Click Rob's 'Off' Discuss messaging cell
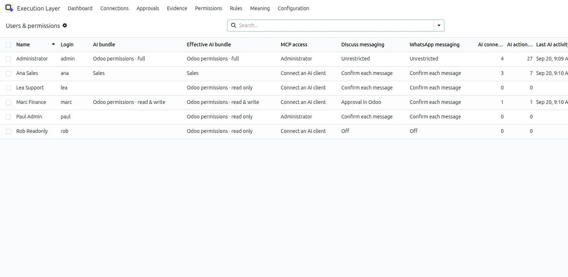The width and height of the screenshot is (568, 277). tap(345, 131)
